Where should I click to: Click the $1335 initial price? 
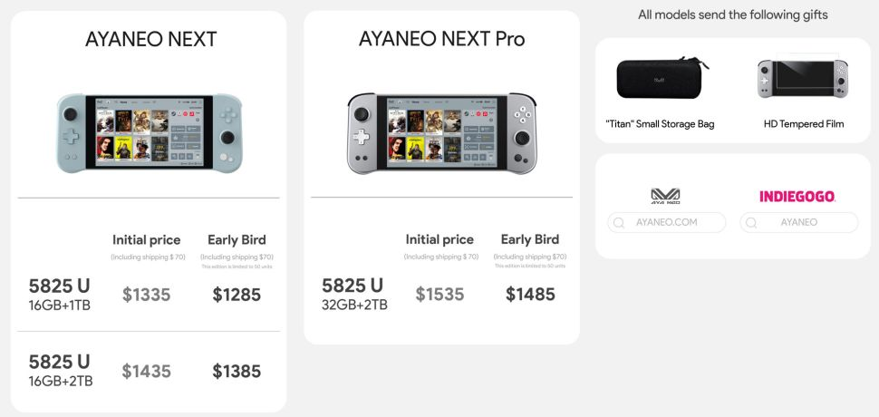point(147,295)
